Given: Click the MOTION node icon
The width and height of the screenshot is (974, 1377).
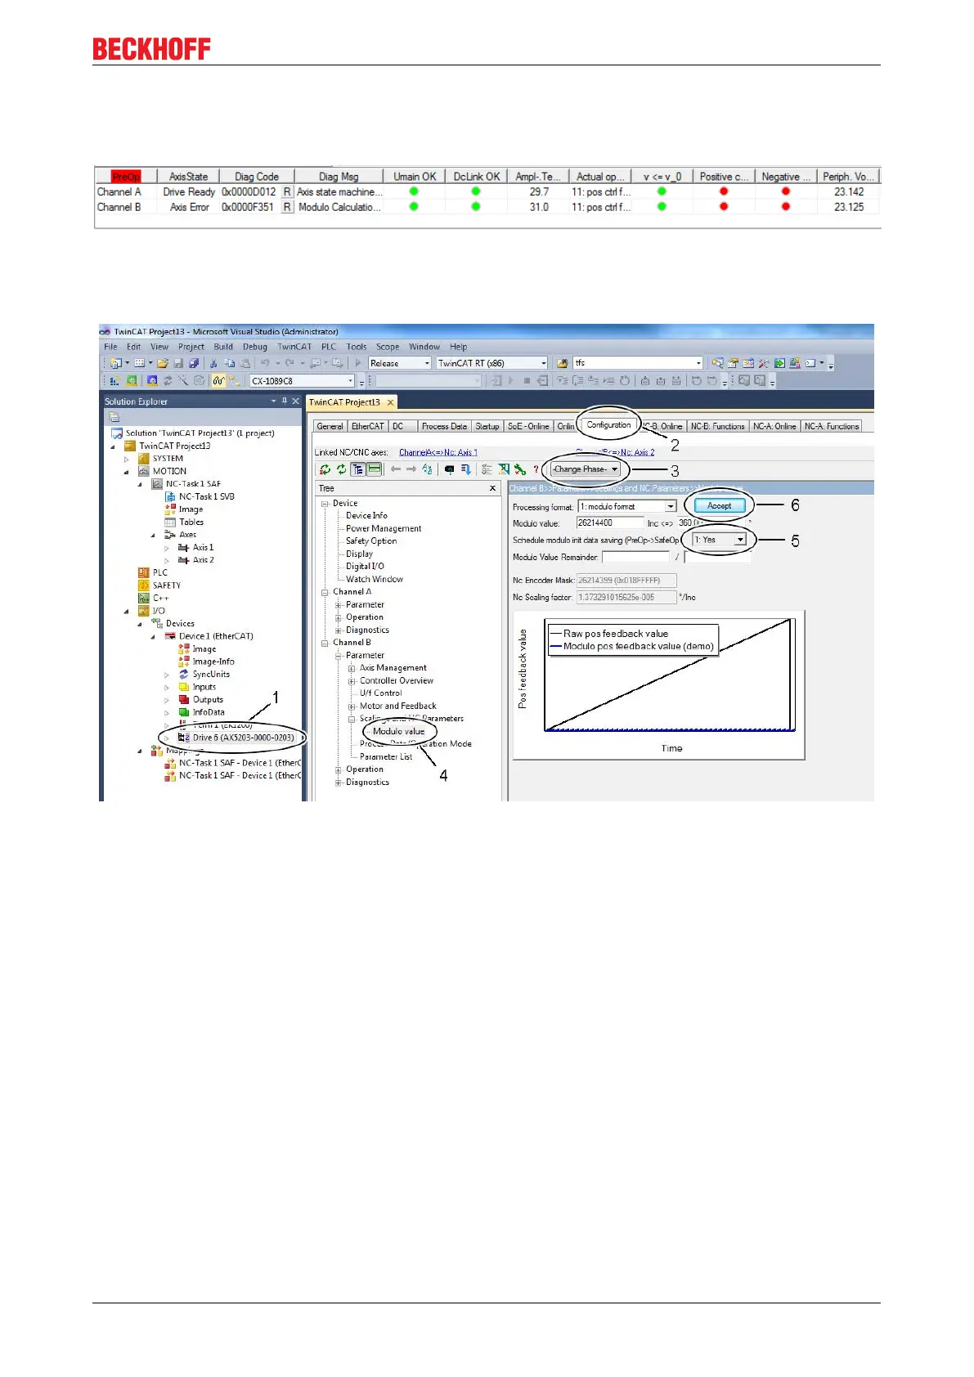Looking at the screenshot, I should (144, 471).
